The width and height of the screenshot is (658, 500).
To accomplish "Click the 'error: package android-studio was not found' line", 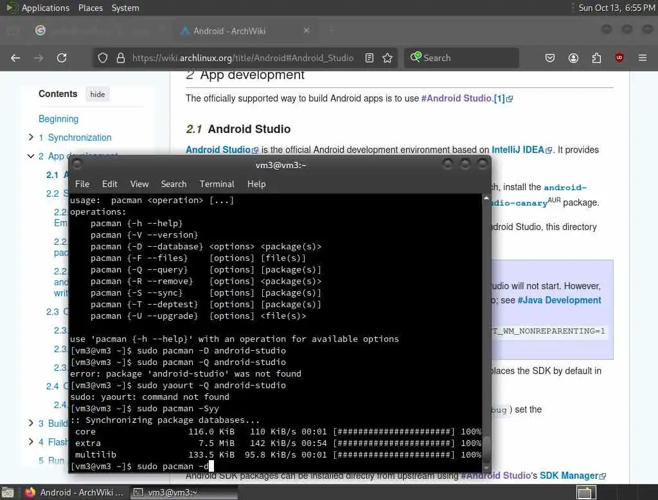I will point(186,373).
